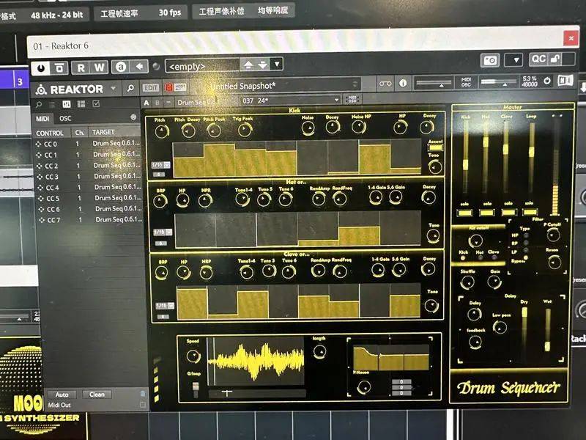Select snapshot slot A
The height and width of the screenshot is (440, 586).
[x=146, y=103]
